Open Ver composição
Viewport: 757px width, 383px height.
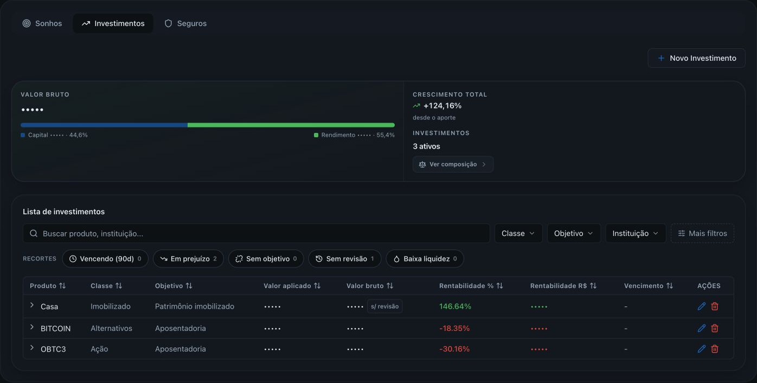(453, 164)
